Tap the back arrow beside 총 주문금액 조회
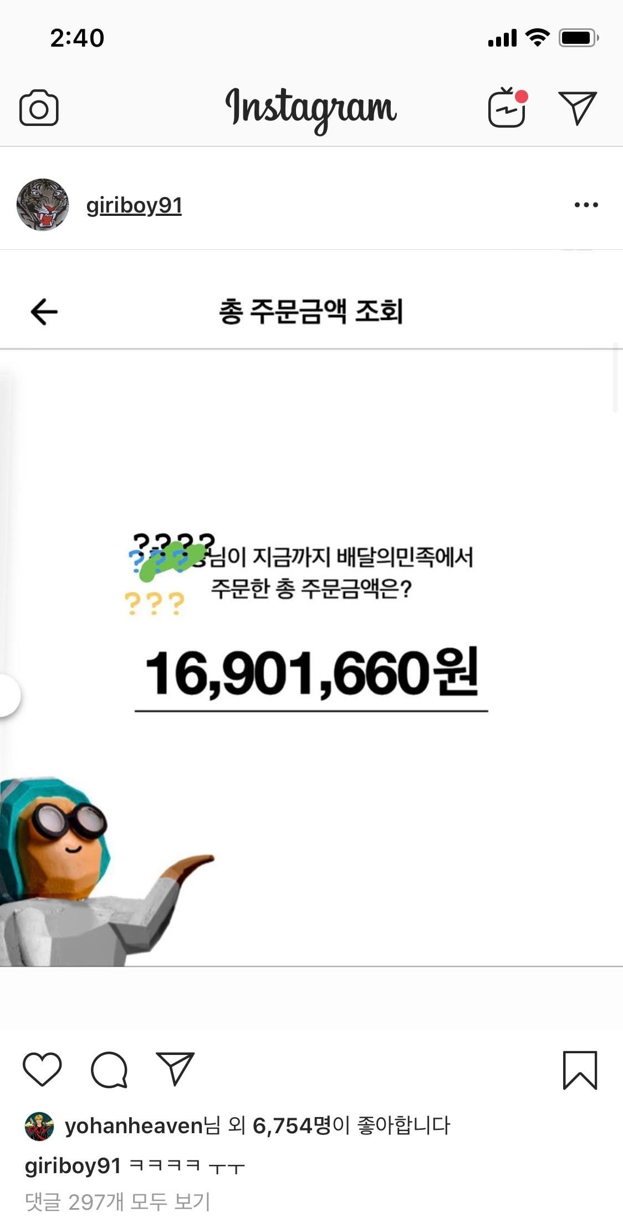This screenshot has width=623, height=1217. pos(44,311)
